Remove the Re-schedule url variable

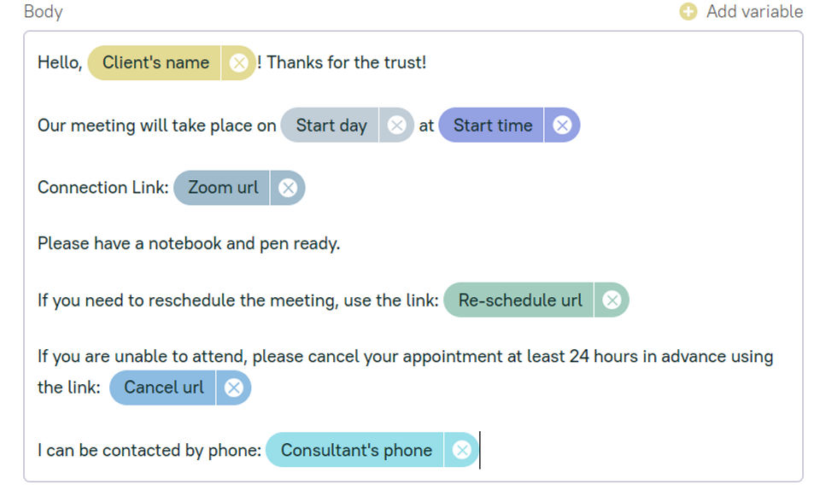(612, 301)
